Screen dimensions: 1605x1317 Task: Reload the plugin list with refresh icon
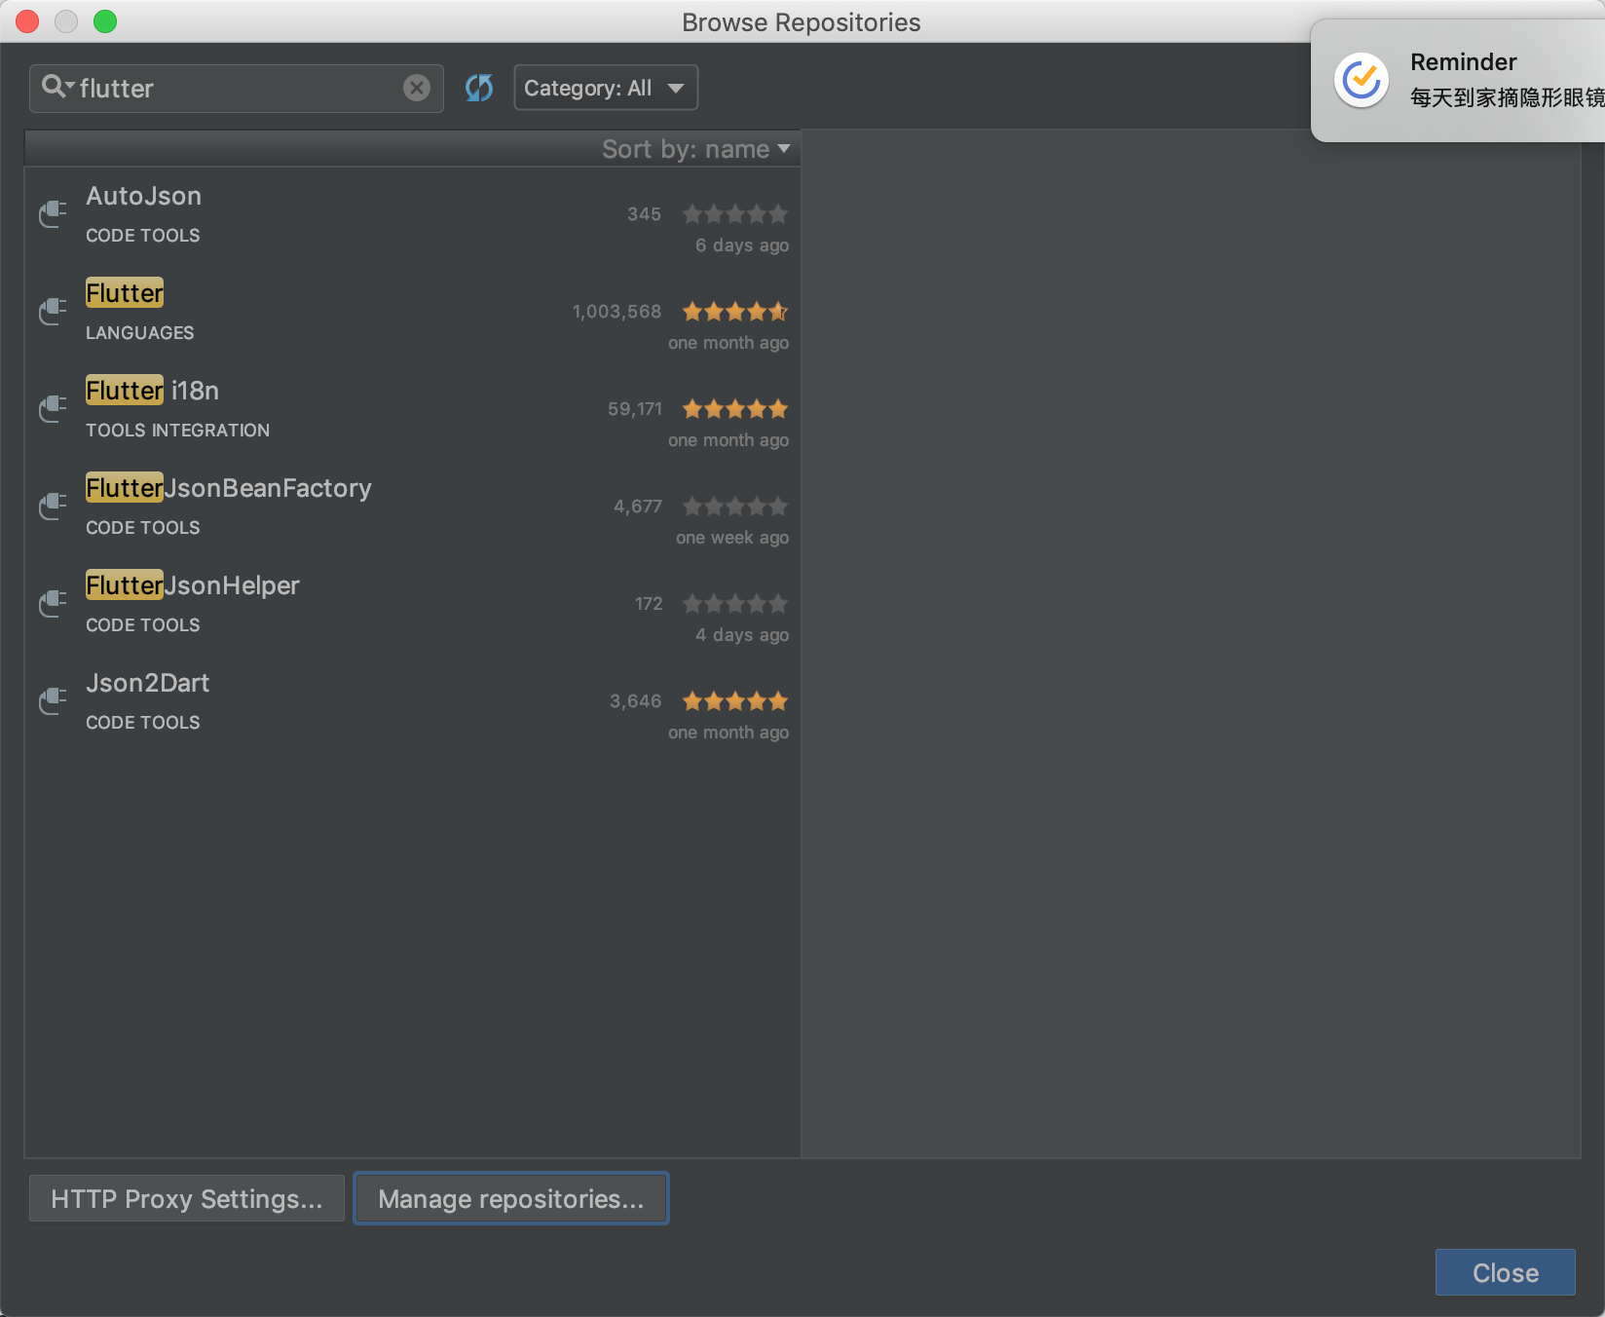[479, 88]
